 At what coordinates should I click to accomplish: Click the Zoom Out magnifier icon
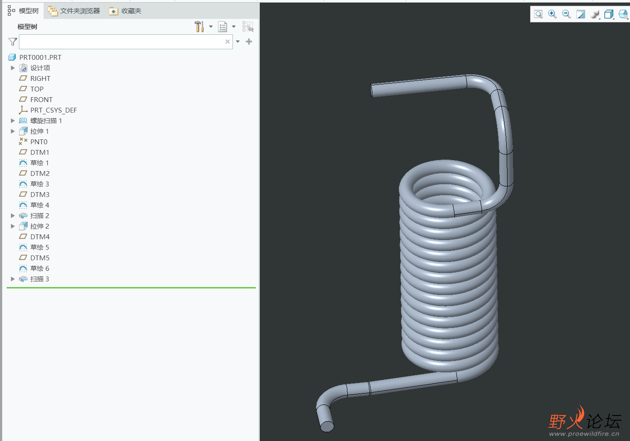[x=566, y=14]
